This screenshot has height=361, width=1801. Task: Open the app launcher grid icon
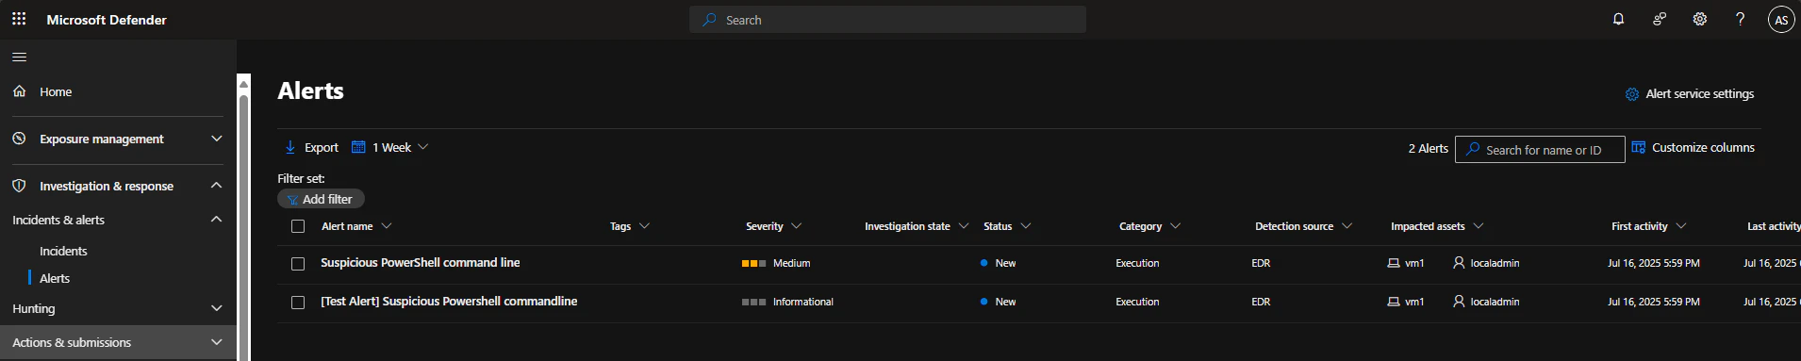pyautogui.click(x=19, y=19)
